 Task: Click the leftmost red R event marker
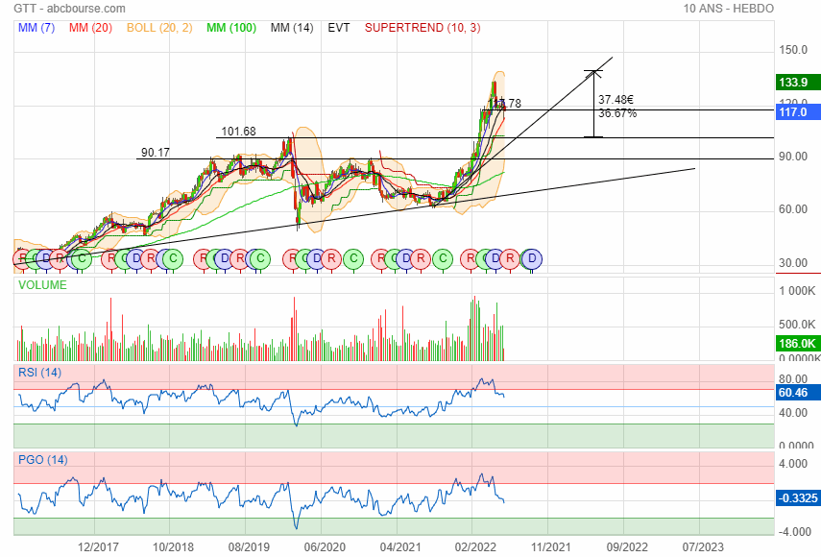[21, 258]
